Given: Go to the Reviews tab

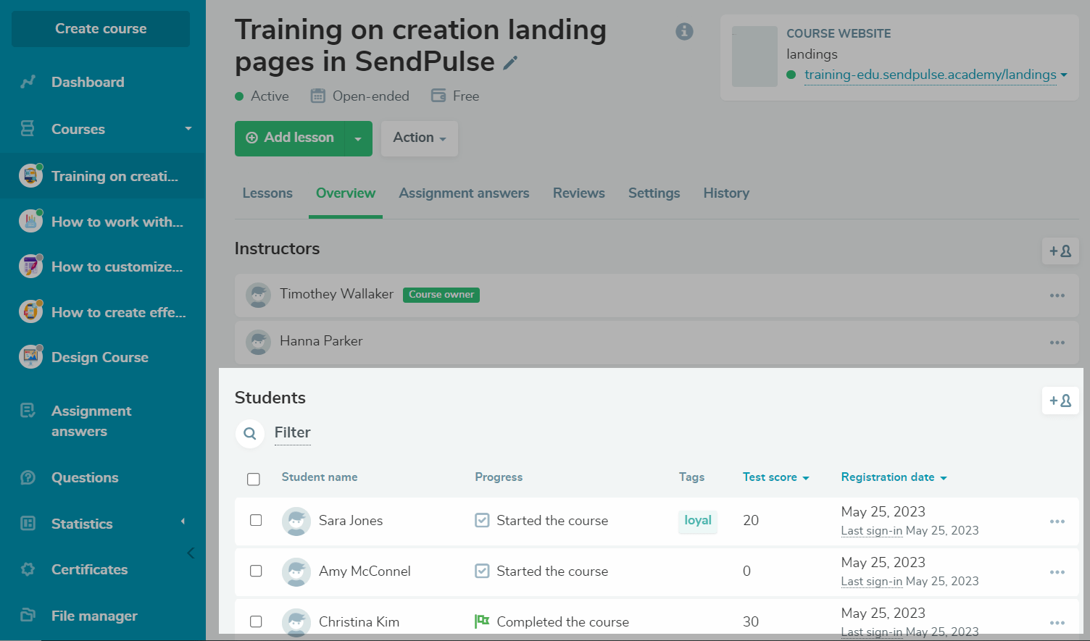Looking at the screenshot, I should coord(578,193).
